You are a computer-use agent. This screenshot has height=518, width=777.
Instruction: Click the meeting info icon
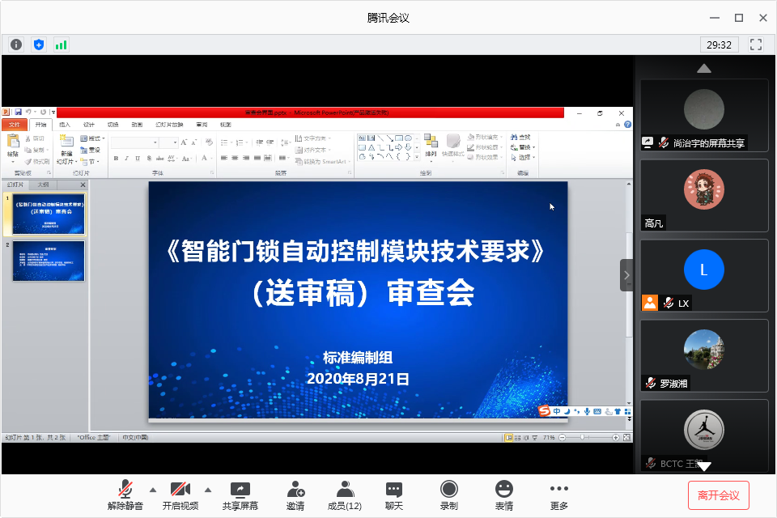pos(16,45)
